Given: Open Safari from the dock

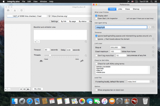Looking at the screenshot, I should click(x=30, y=101).
